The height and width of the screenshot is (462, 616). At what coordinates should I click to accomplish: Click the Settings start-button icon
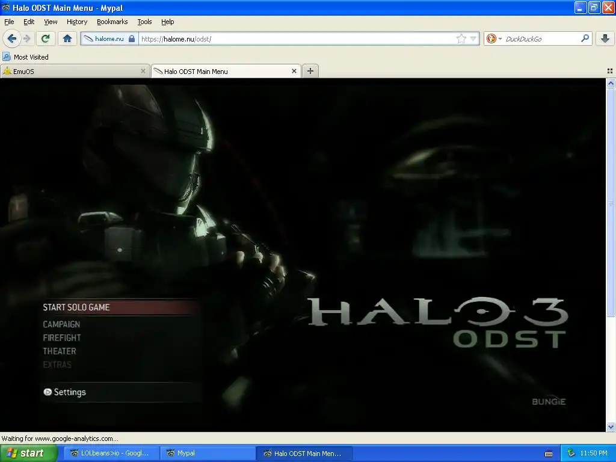48,392
